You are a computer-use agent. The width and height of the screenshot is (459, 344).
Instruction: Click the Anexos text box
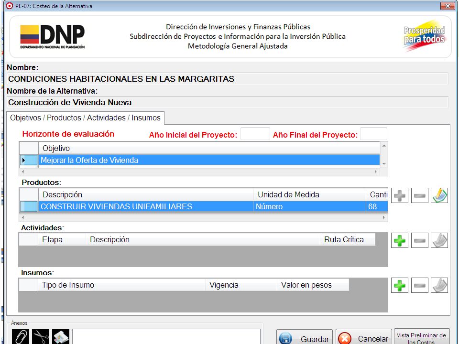click(166, 336)
